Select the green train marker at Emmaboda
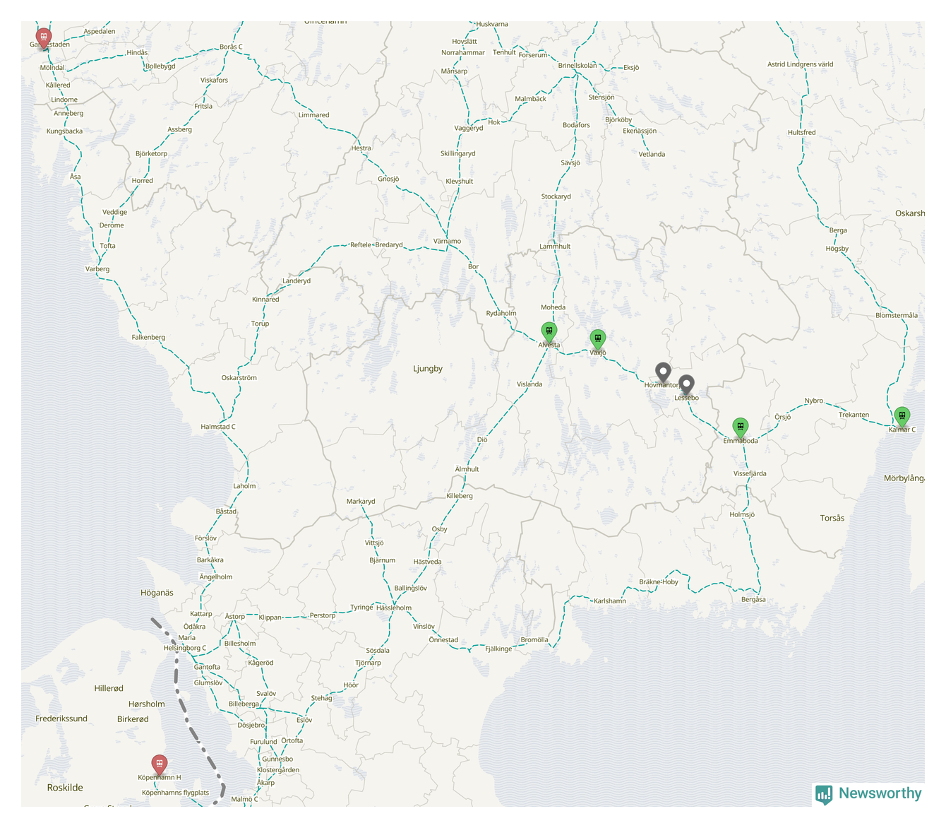Image resolution: width=946 pixels, height=828 pixels. pos(740,427)
